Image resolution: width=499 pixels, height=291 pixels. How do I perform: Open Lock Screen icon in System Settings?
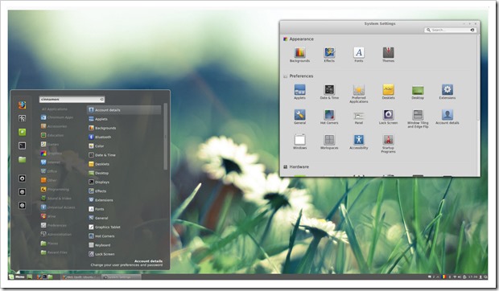[388, 117]
